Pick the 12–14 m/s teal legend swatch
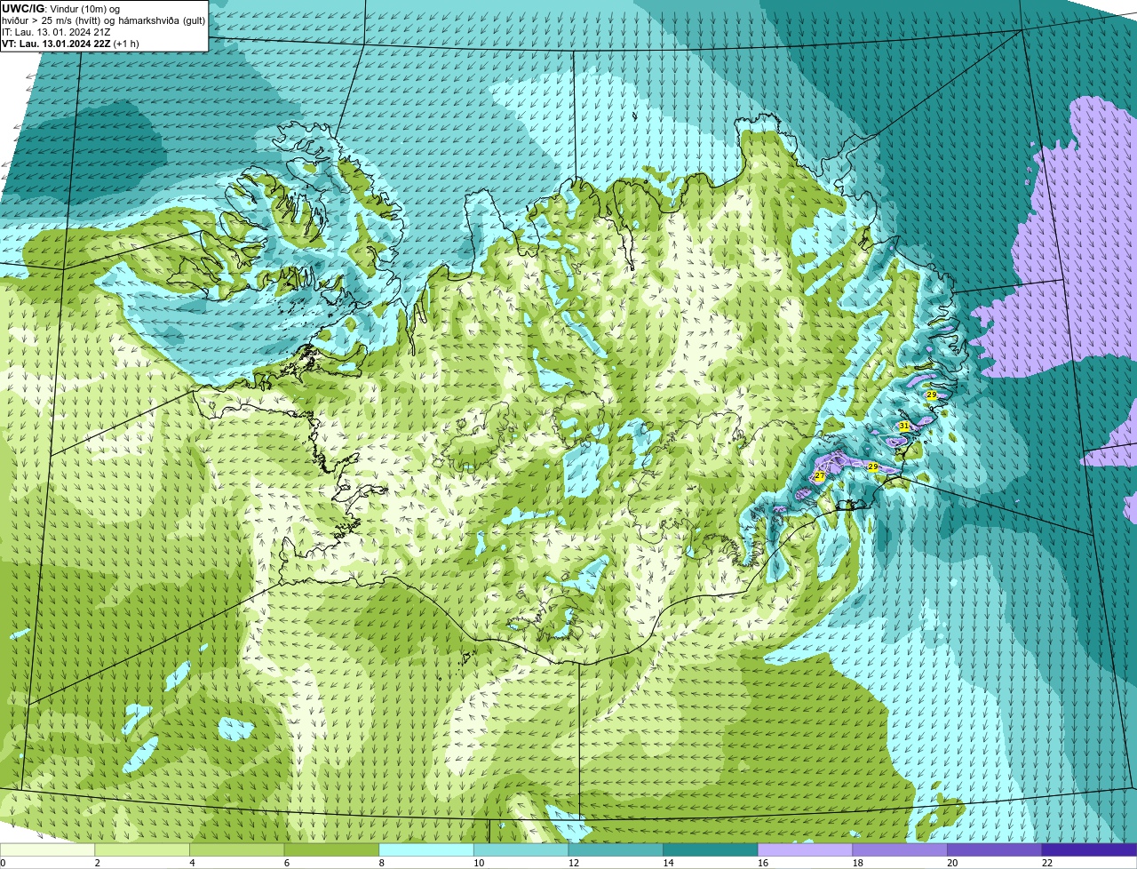 pyautogui.click(x=616, y=849)
